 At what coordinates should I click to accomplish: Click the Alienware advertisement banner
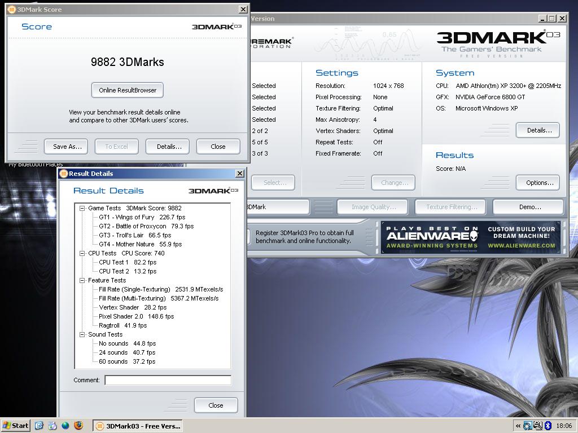[471, 237]
